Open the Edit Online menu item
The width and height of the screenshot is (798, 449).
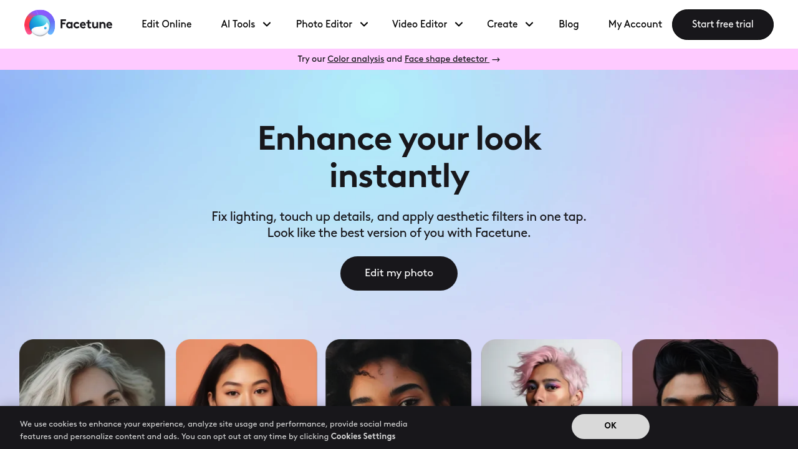pyautogui.click(x=166, y=24)
